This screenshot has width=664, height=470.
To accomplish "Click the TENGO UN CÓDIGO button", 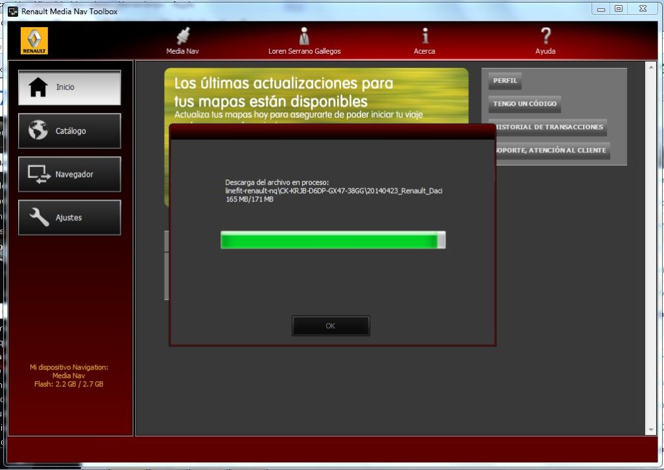I will (x=524, y=104).
